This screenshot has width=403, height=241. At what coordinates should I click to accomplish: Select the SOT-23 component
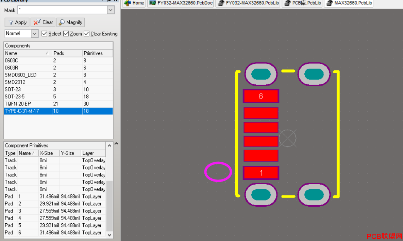[58, 89]
